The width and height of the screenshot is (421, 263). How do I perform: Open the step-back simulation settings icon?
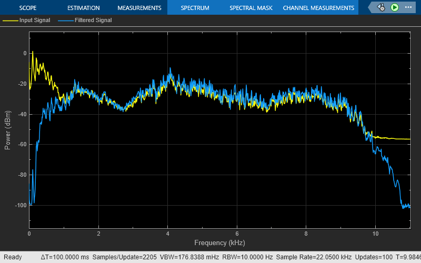pos(381,7)
